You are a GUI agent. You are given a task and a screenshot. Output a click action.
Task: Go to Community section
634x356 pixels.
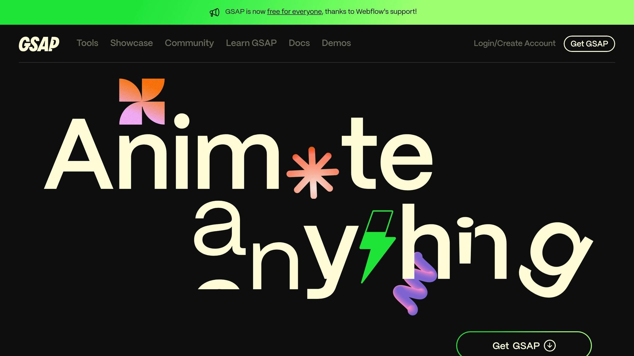tap(189, 43)
